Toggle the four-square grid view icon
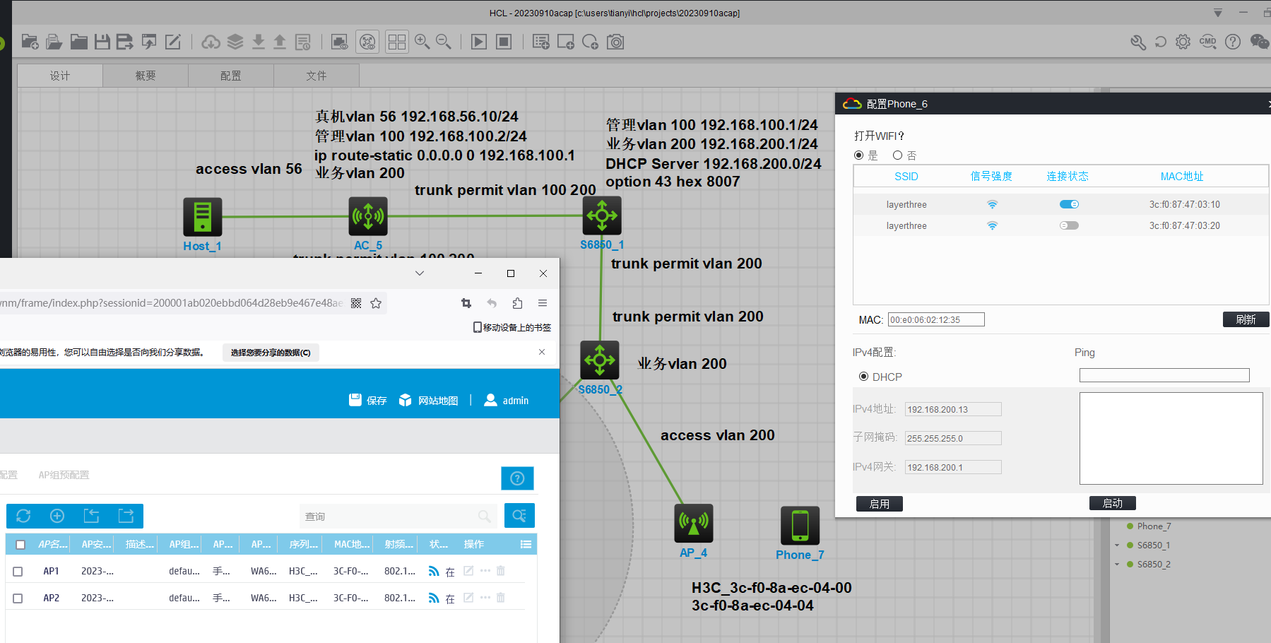Screen dimensions: 1271x643 (397, 42)
